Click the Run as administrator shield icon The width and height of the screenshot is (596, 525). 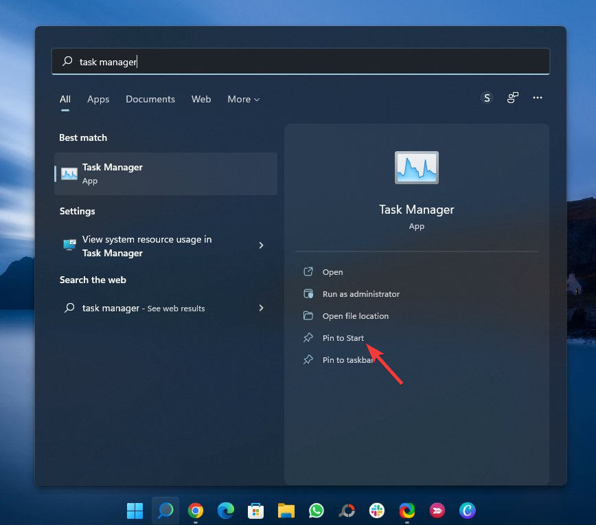[x=308, y=293]
